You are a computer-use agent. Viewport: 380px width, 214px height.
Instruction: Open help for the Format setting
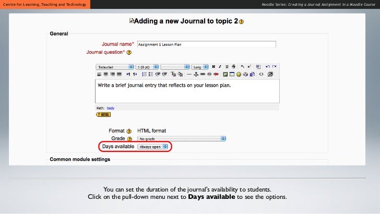click(129, 131)
